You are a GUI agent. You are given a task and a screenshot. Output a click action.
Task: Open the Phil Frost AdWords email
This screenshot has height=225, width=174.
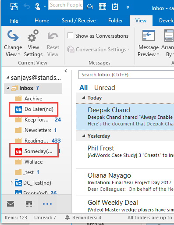point(125,155)
